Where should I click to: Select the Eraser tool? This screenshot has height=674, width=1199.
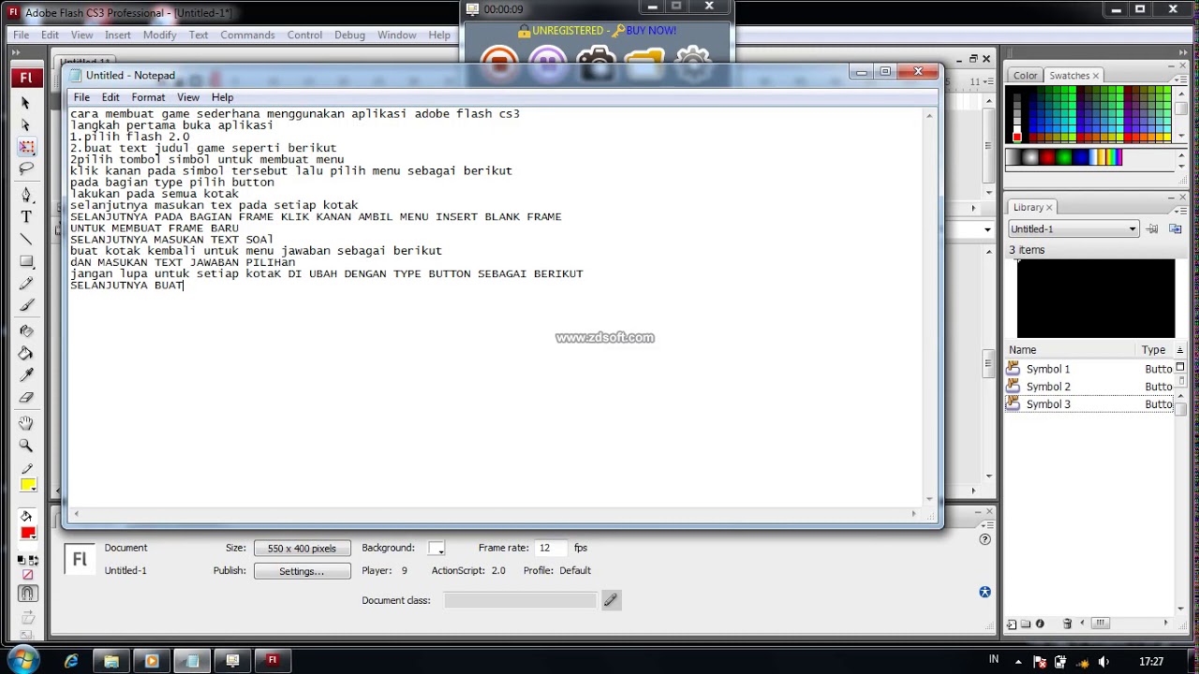(26, 398)
